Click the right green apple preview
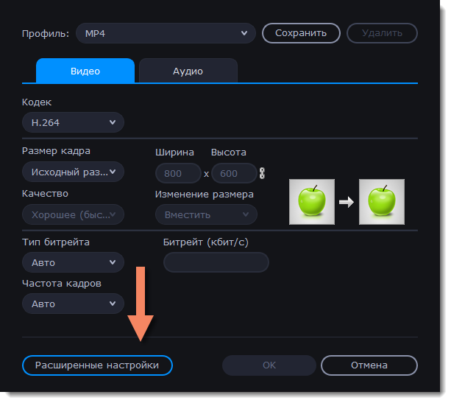The width and height of the screenshot is (451, 403). 382,201
